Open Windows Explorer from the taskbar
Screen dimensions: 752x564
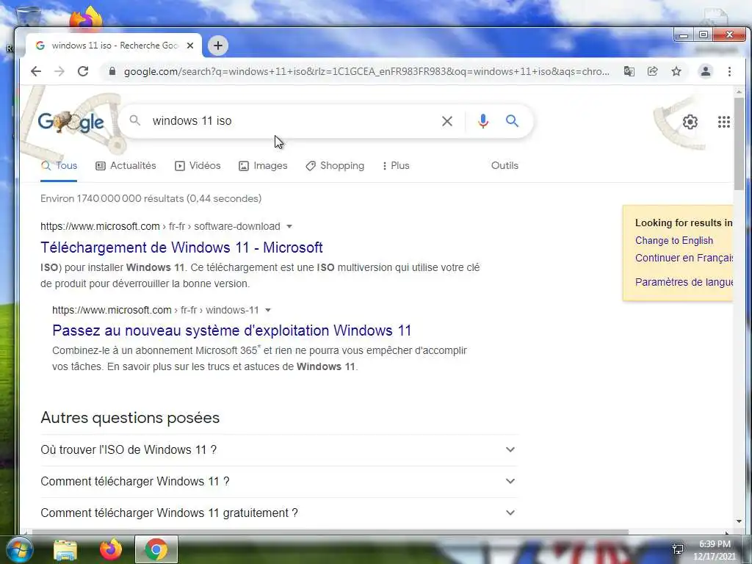click(65, 550)
